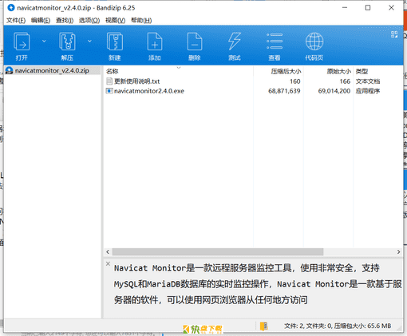Click the 代码页 (Code page) globe icon
407x336 pixels.
[314, 42]
